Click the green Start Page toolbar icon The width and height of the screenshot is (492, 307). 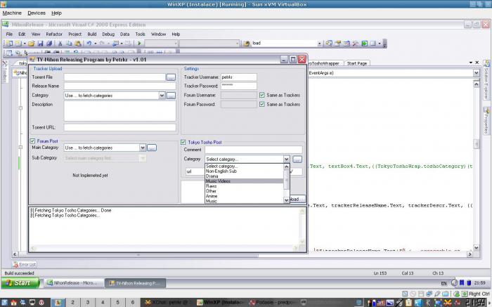click(364, 44)
